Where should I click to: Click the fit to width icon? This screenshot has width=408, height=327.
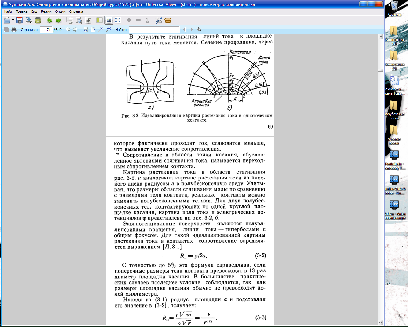tap(85, 29)
